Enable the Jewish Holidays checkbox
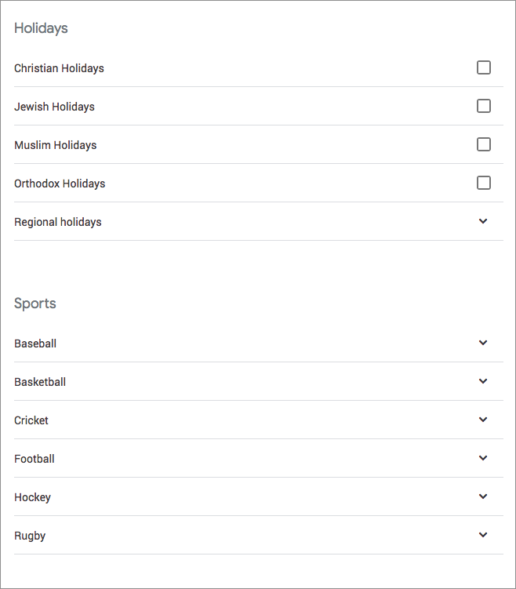516x589 pixels. click(483, 106)
